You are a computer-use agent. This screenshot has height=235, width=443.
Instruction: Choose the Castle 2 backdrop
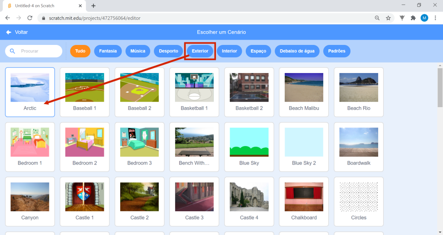(140, 201)
